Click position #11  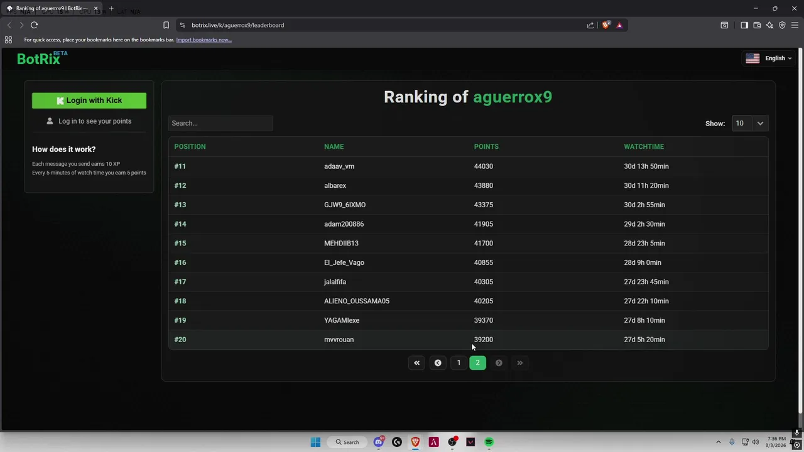180,166
